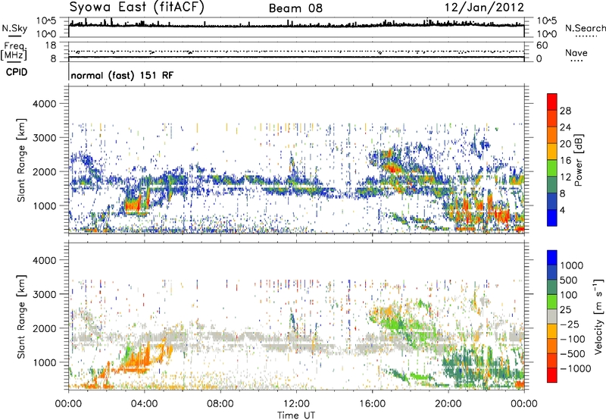The image size is (606, 420).
Task: Click the 'Syowa East (fitACF)' title text
Action: (137, 8)
